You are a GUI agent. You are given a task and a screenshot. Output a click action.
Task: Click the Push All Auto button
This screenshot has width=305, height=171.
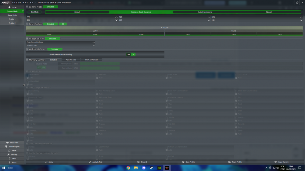(x=73, y=60)
